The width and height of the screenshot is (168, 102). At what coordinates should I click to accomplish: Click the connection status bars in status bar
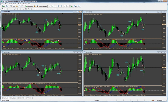[153, 100]
